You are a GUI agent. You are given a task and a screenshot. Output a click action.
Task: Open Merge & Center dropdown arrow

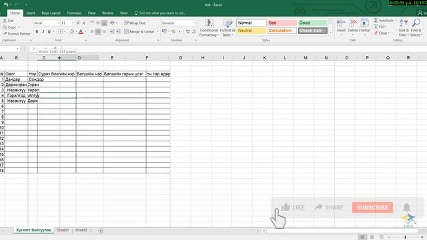[157, 31]
